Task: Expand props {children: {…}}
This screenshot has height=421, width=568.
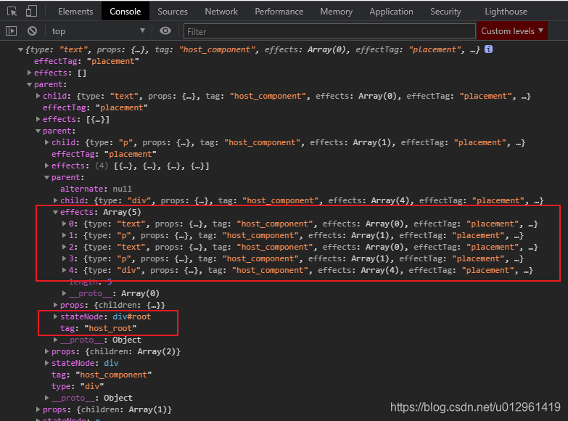Action: [55, 305]
